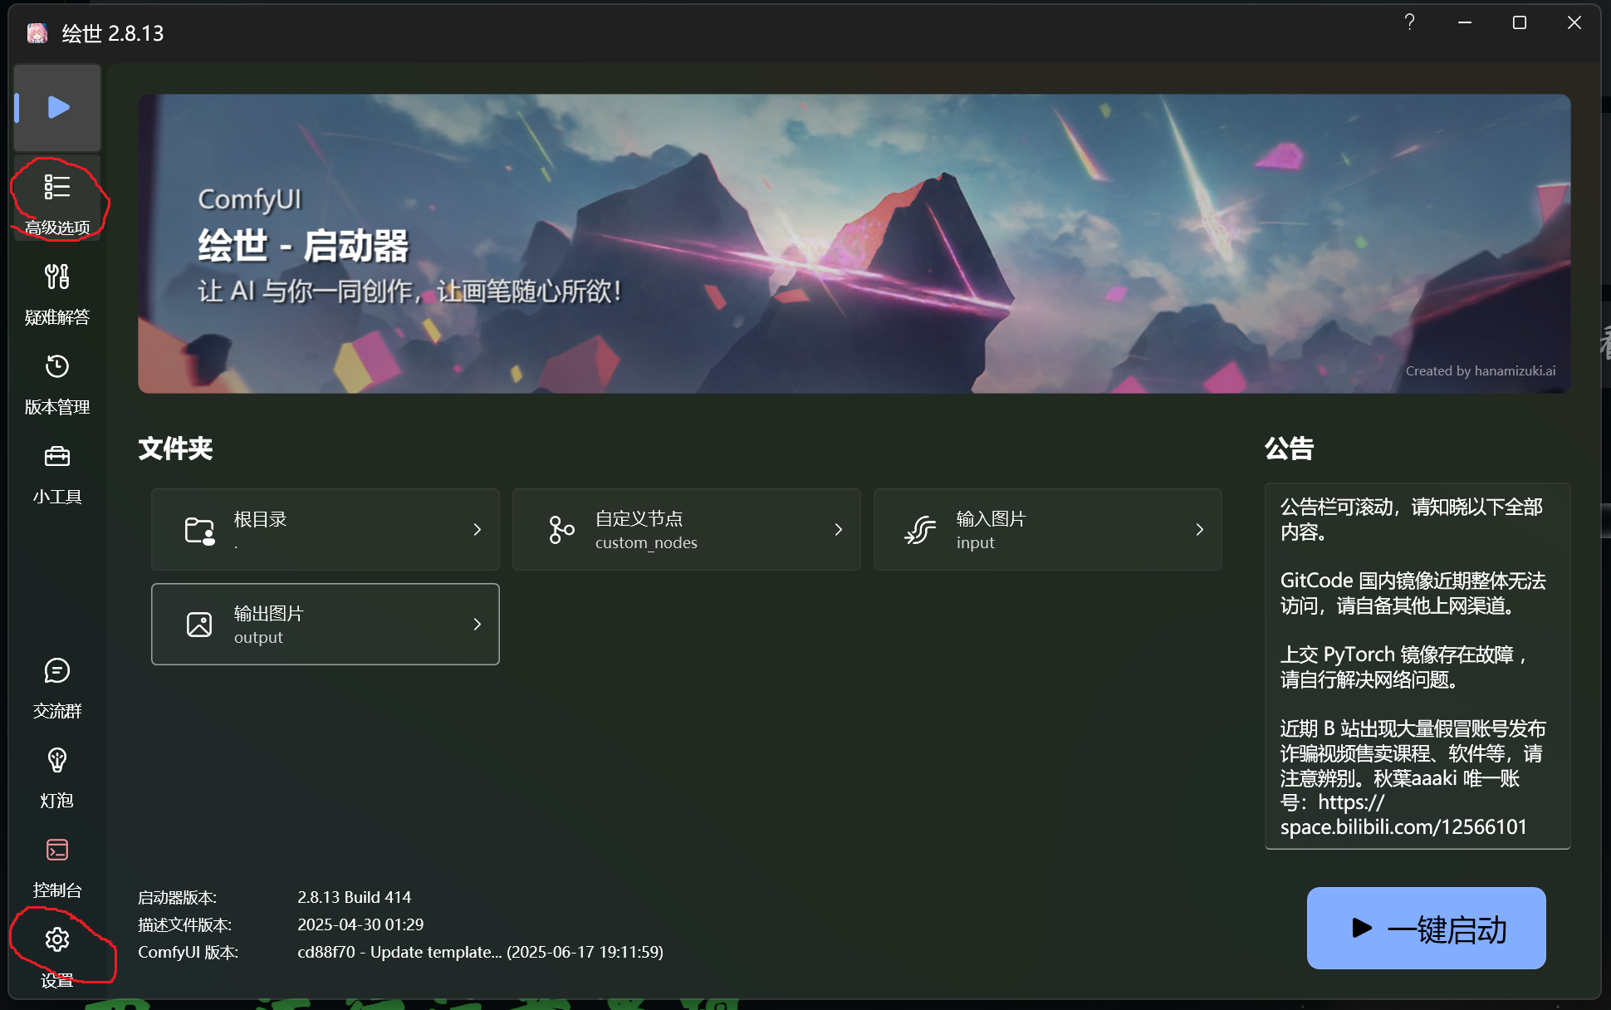The height and width of the screenshot is (1010, 1611).
Task: Click the 描述文件版本 label
Action: 184,924
